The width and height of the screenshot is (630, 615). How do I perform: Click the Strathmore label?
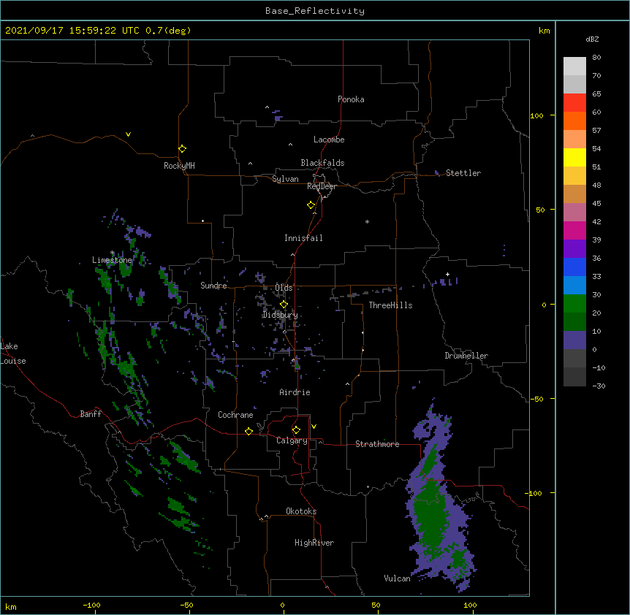pos(377,444)
